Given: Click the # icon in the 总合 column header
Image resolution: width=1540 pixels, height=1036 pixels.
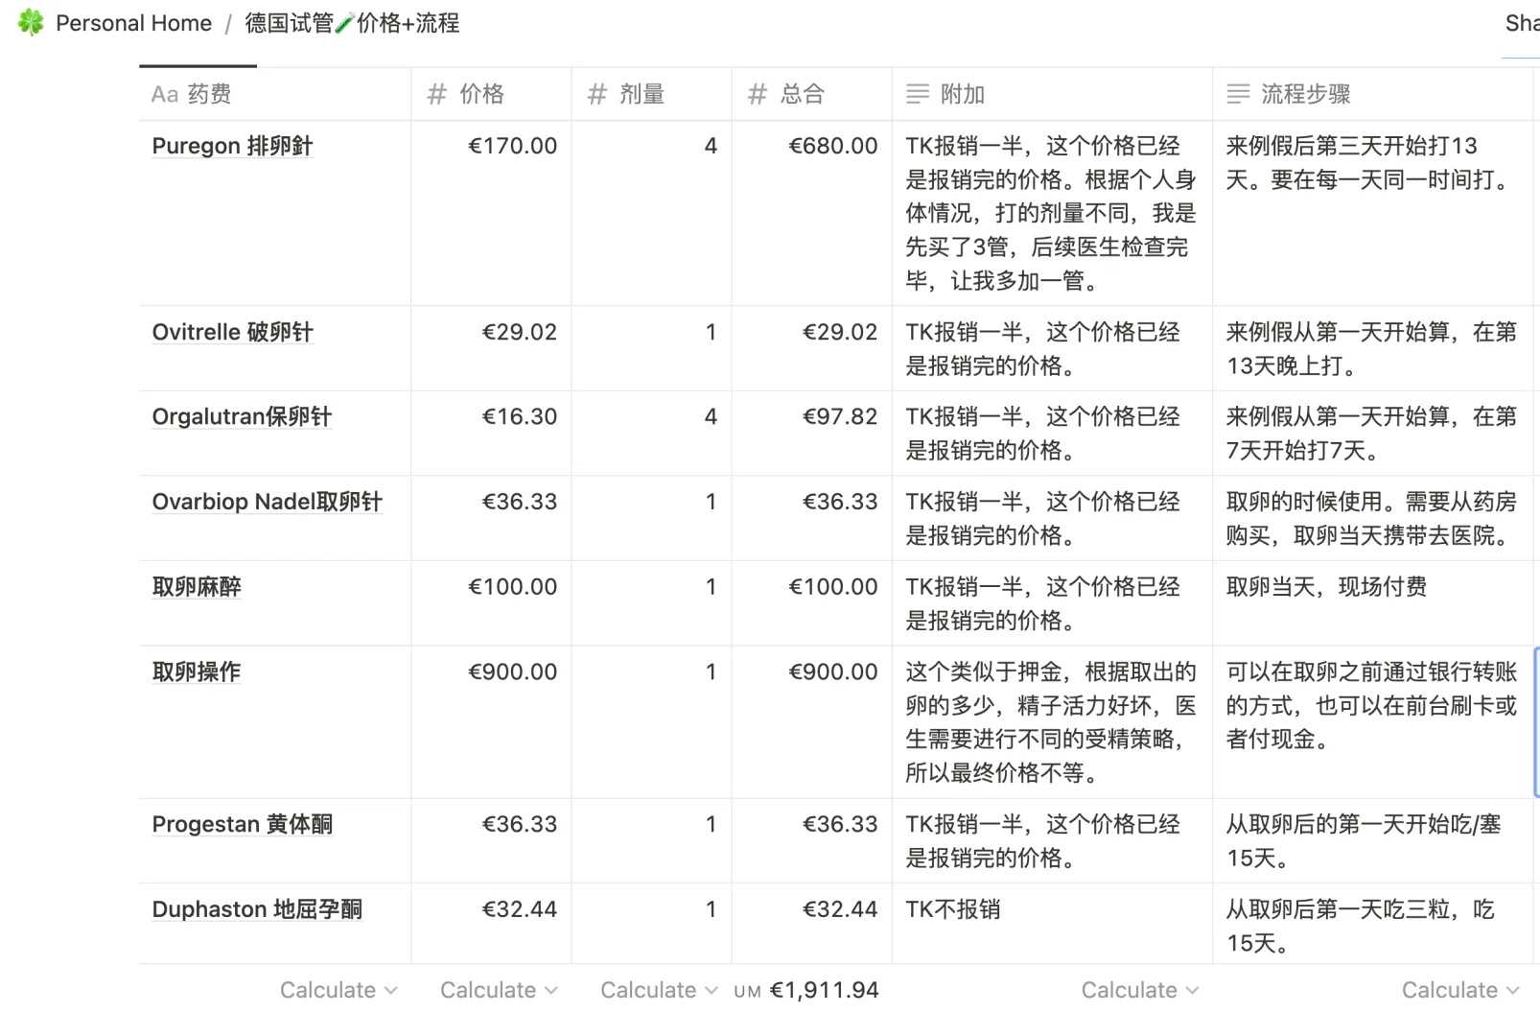Looking at the screenshot, I should [x=757, y=94].
